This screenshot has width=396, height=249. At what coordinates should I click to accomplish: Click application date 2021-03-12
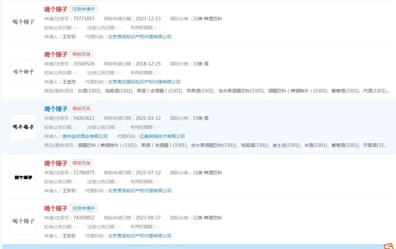pyautogui.click(x=148, y=118)
